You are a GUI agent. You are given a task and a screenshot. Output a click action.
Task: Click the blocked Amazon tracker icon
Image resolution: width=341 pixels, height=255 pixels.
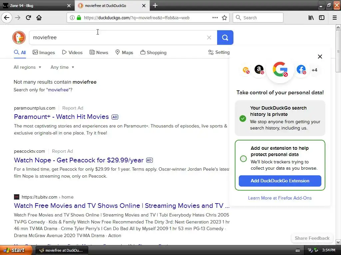tap(259, 70)
